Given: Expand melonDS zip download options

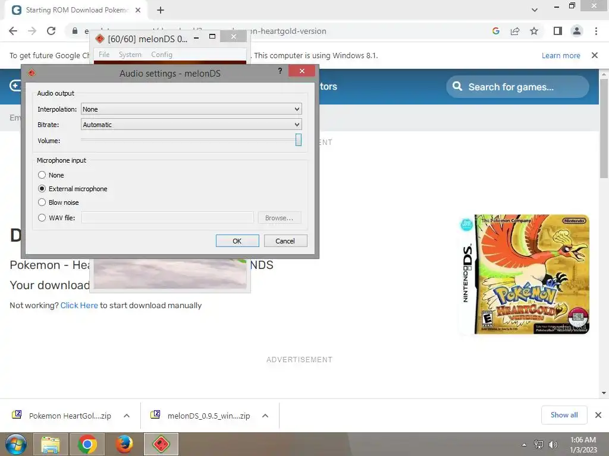Looking at the screenshot, I should coord(265,416).
